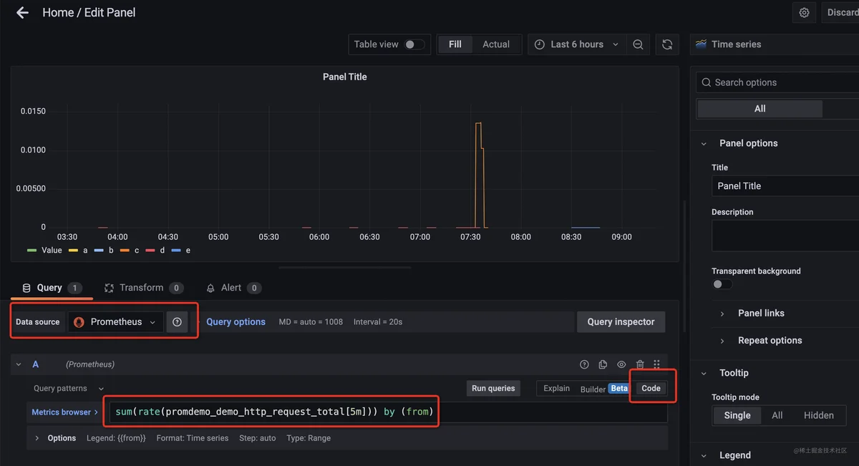Collapse the Panel options section
859x466 pixels.
click(x=704, y=143)
